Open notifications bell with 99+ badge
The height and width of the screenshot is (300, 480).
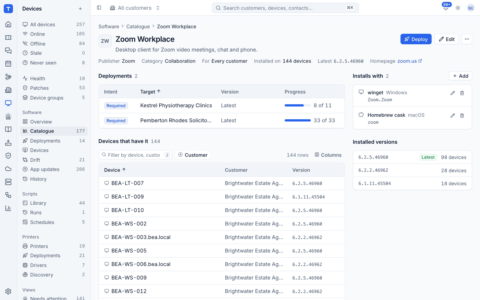tap(446, 8)
